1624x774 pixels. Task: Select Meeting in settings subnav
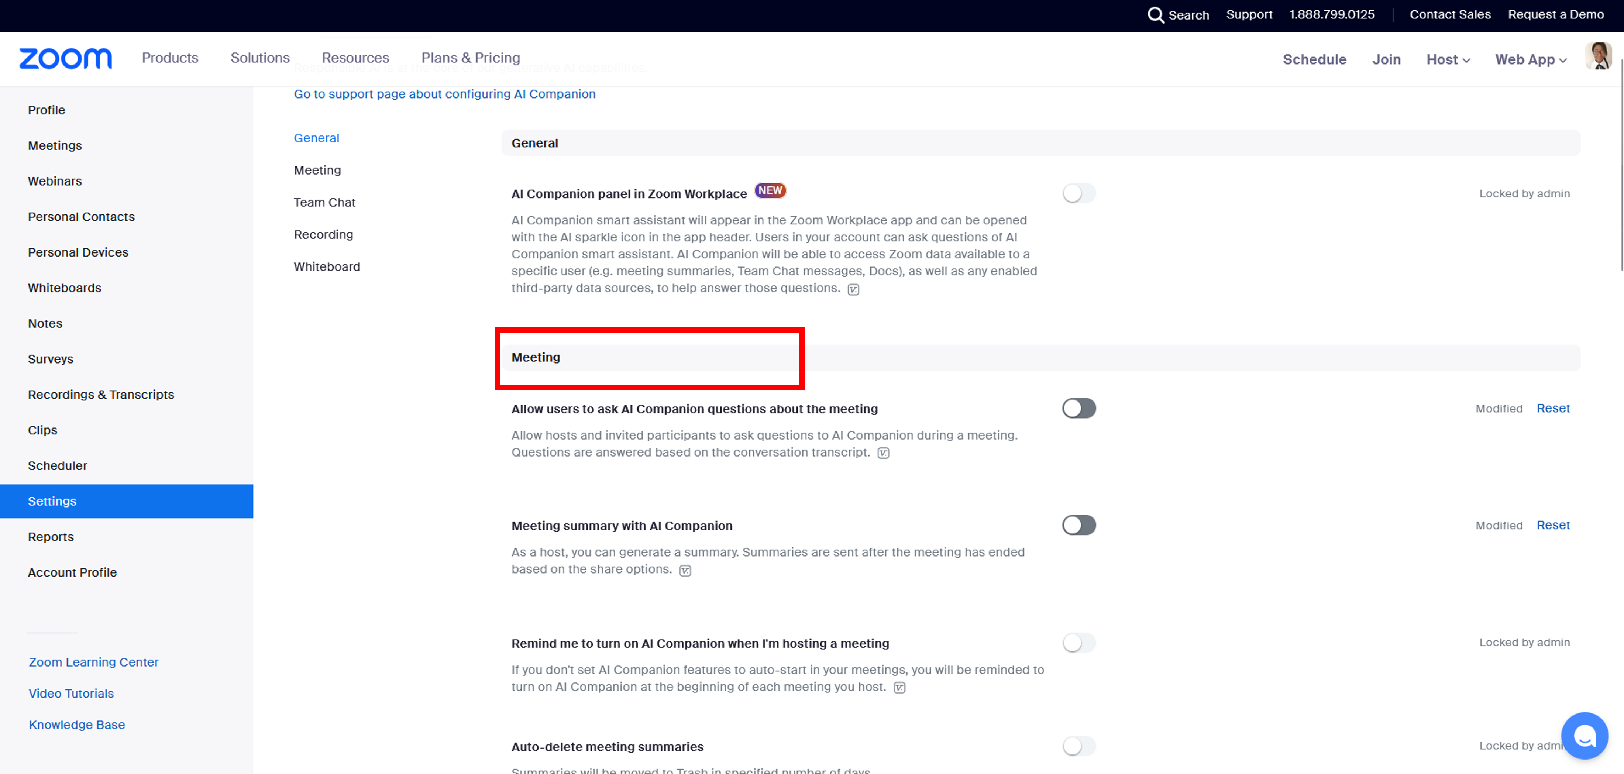point(317,170)
